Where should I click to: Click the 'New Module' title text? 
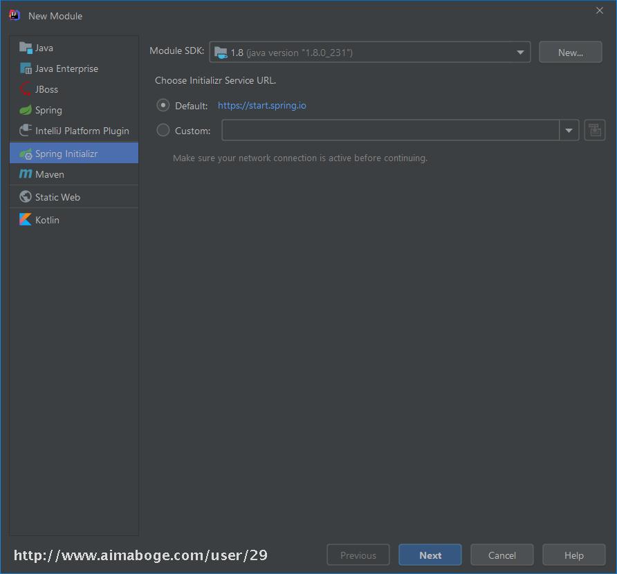click(55, 16)
